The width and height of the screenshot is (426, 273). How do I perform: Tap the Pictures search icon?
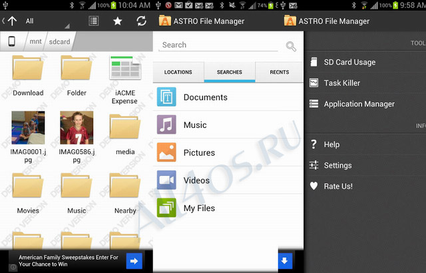point(166,152)
